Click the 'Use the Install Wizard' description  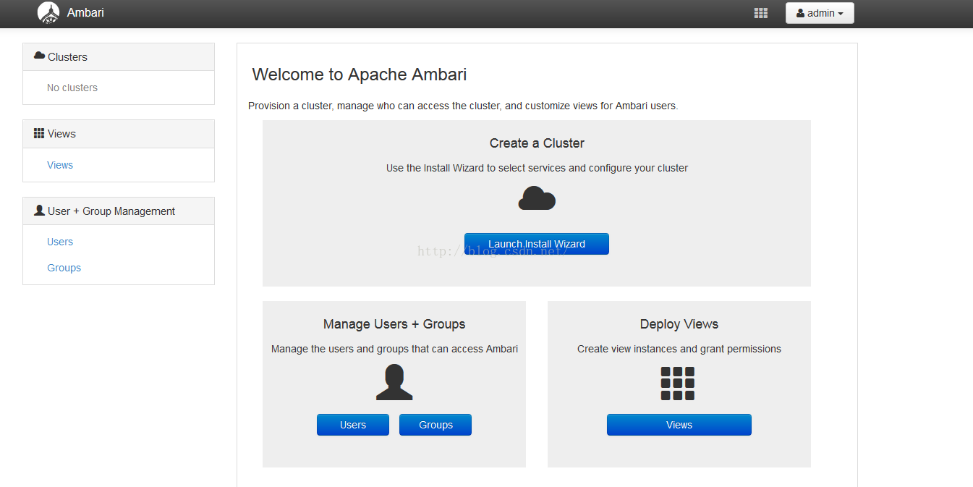(537, 168)
